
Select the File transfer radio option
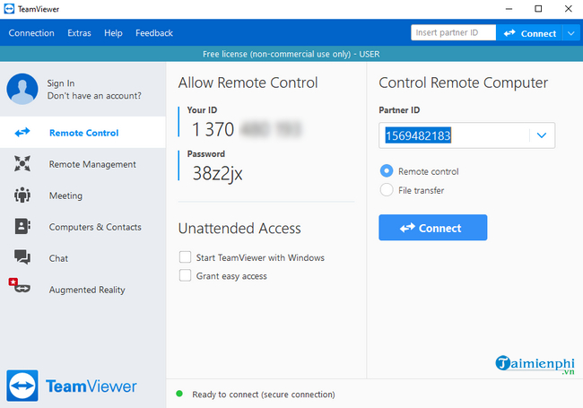point(387,190)
